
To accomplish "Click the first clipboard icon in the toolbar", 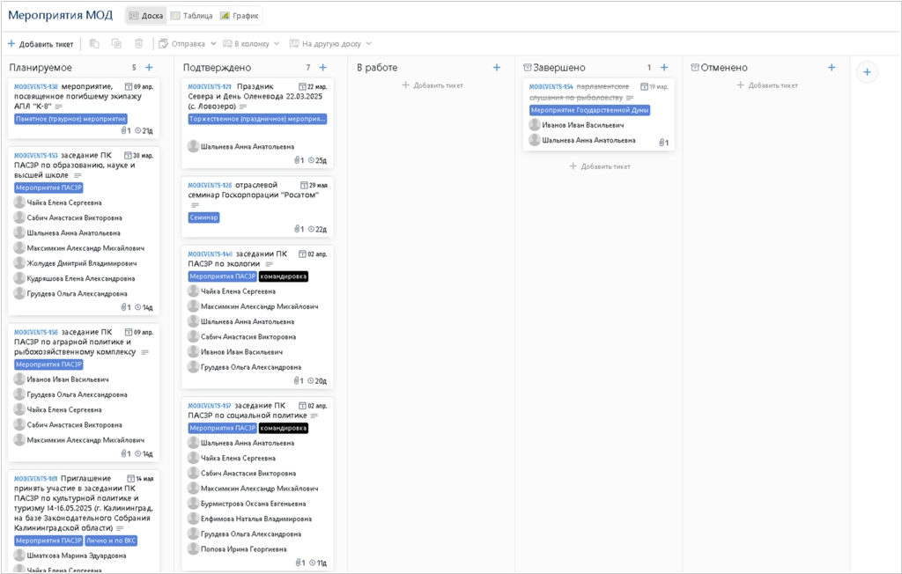I will (x=94, y=43).
